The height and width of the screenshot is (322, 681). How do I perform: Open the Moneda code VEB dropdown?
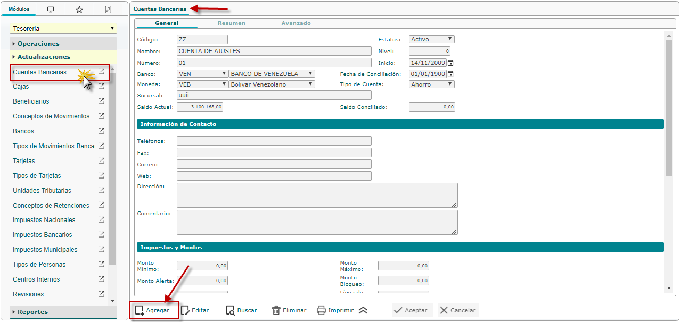point(202,84)
